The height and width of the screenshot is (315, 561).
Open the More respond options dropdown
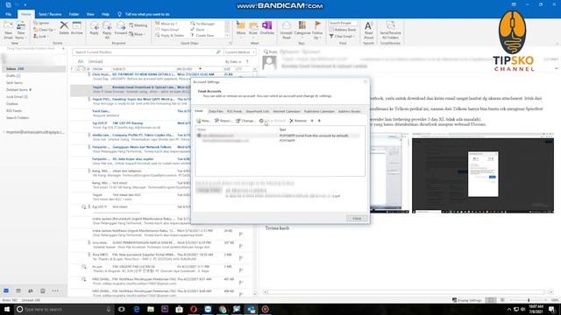(138, 34)
